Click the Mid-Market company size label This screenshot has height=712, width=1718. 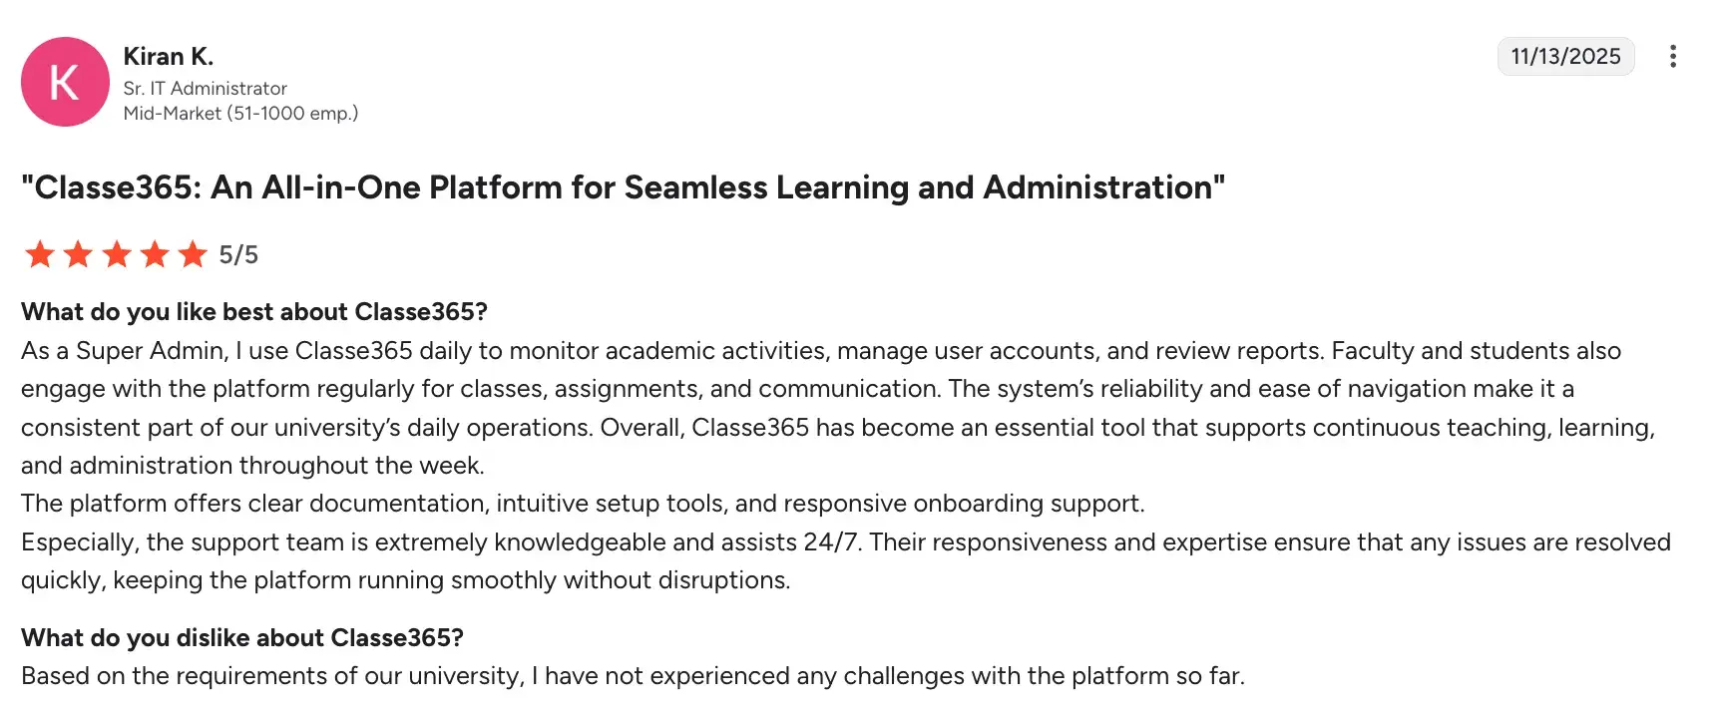click(x=241, y=113)
